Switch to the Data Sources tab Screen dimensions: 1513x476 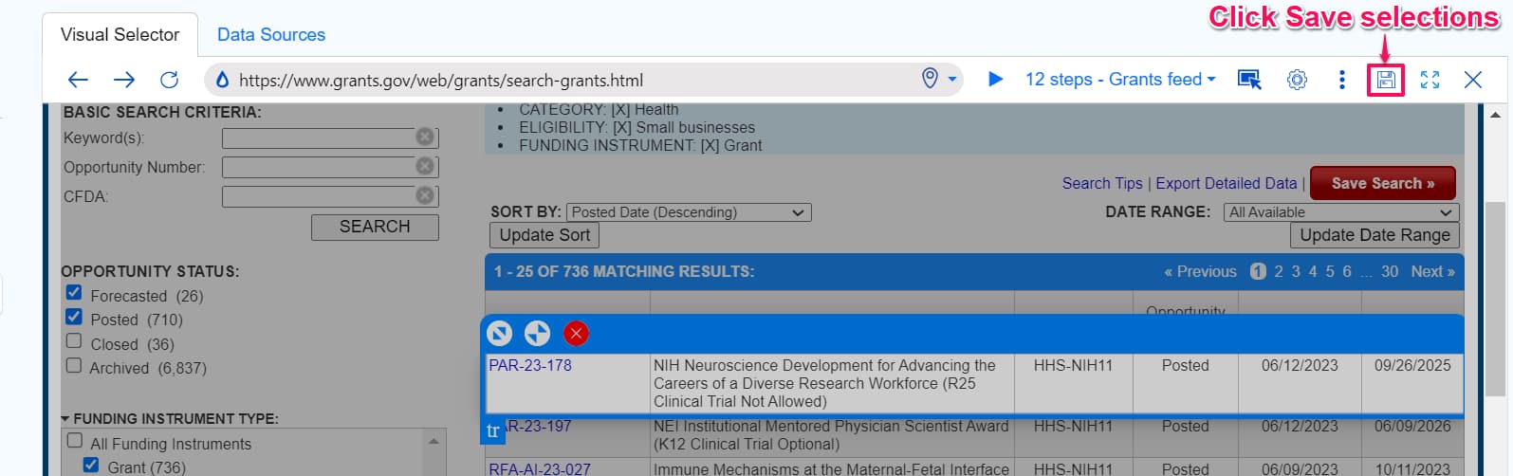pyautogui.click(x=271, y=35)
